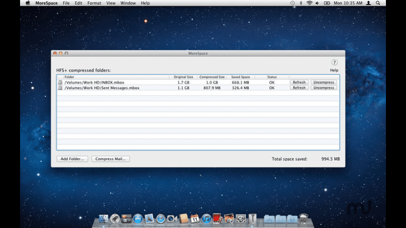
Task: Click the 807.9 MB compressed size cell
Action: [x=212, y=88]
